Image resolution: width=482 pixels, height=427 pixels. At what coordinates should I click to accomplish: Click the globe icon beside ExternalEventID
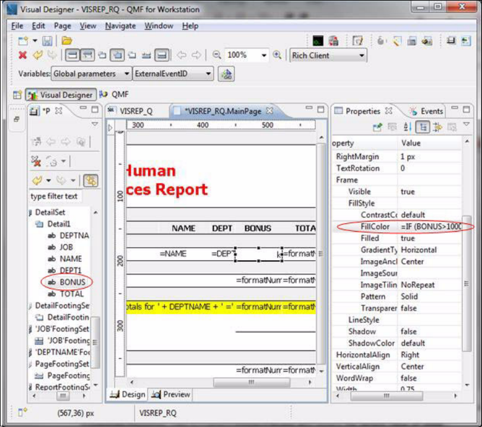click(x=226, y=74)
